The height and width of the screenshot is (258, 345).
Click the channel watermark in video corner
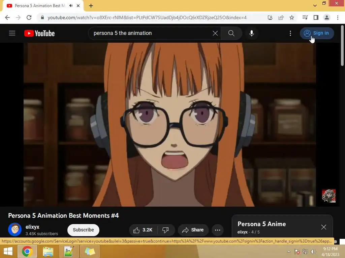point(329,196)
